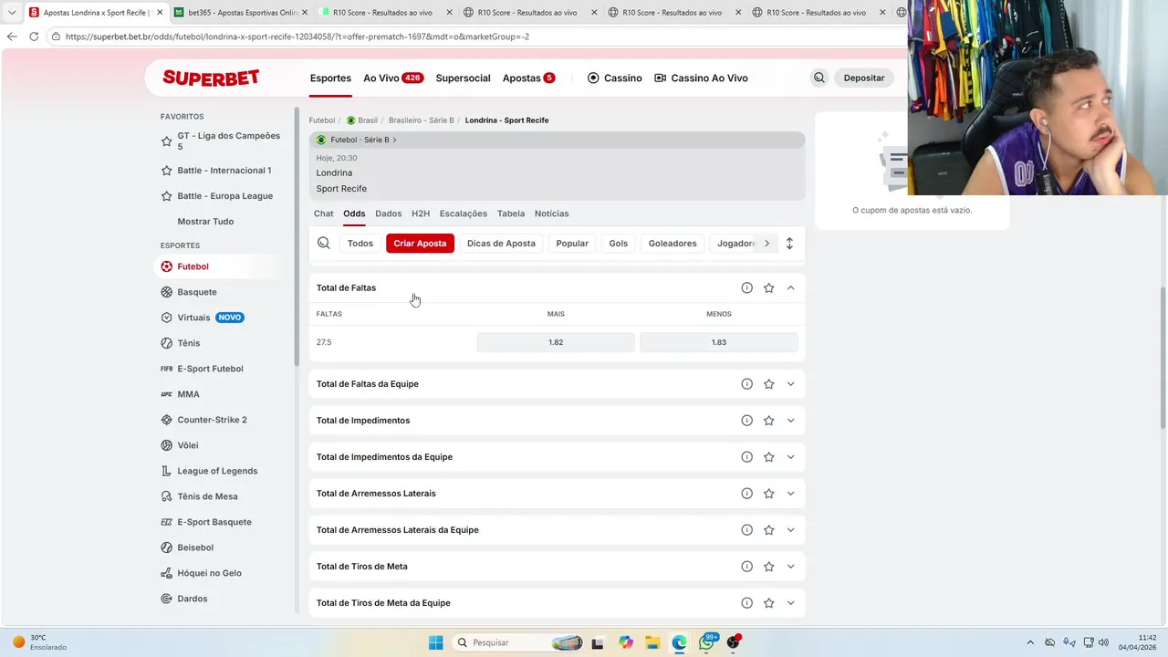The image size is (1168, 657).
Task: Click the Windows taskbar Pesquisar search box
Action: point(517,642)
